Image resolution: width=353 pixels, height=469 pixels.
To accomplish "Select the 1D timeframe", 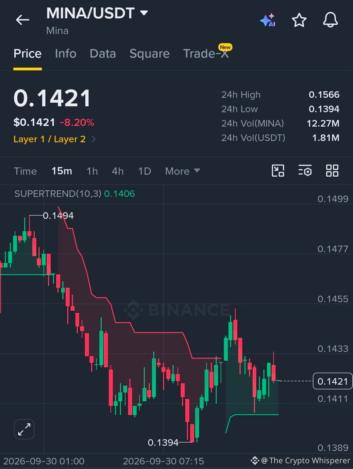I will (144, 171).
